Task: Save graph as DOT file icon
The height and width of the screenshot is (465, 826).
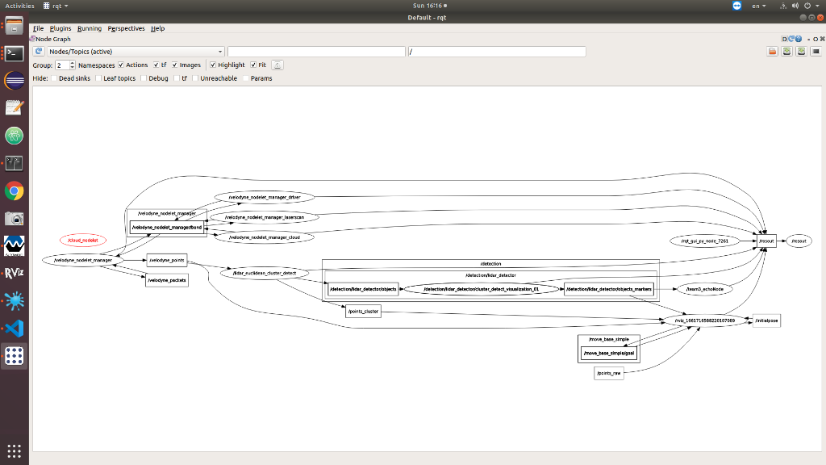Action: click(x=787, y=51)
